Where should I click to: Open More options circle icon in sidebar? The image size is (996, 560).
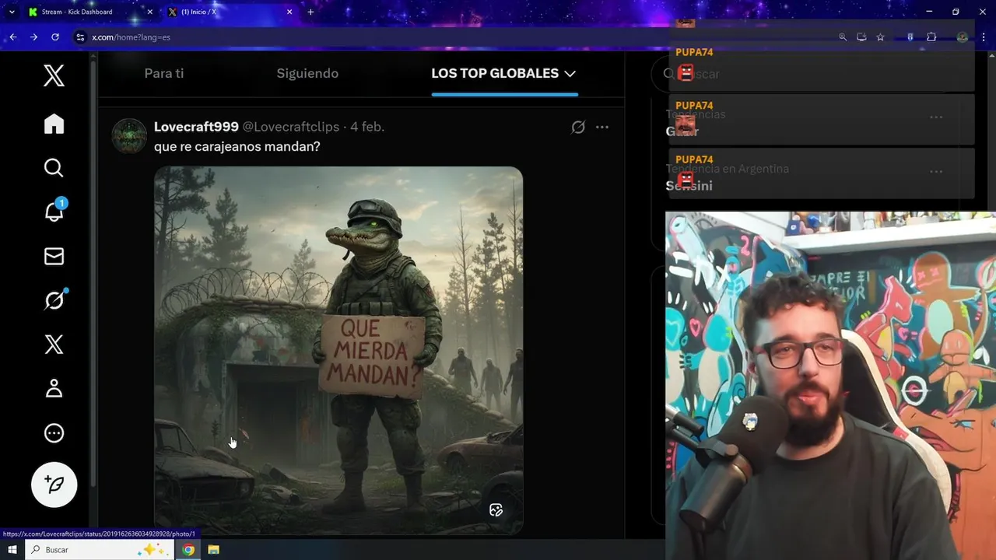point(54,433)
